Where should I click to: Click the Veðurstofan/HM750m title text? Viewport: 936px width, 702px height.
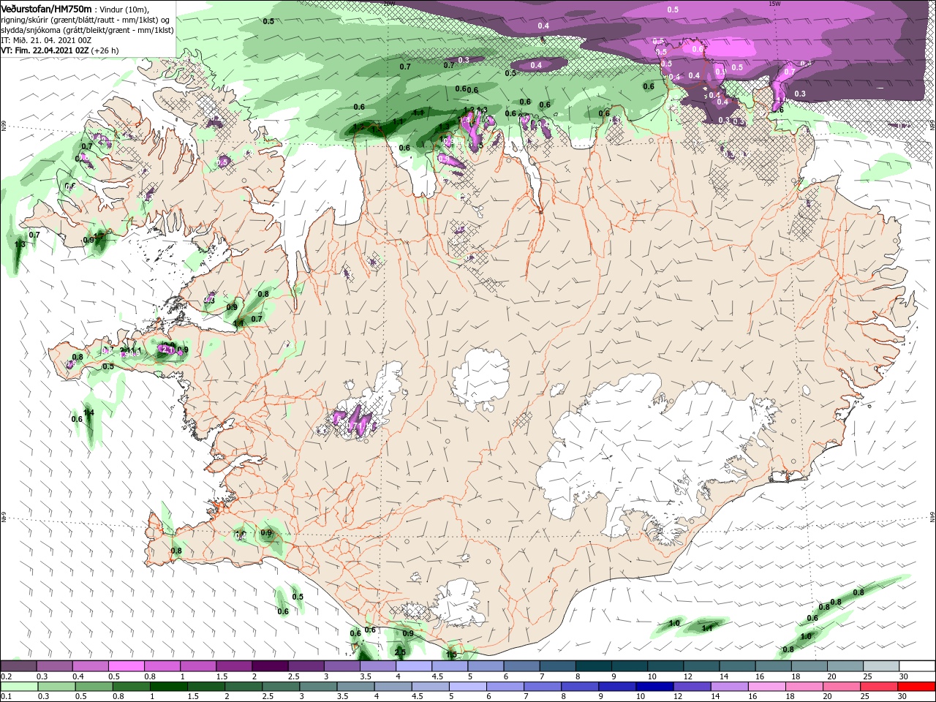tap(46, 9)
